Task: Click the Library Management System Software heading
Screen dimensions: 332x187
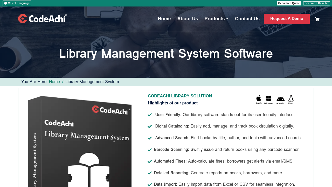Action: pos(166,54)
